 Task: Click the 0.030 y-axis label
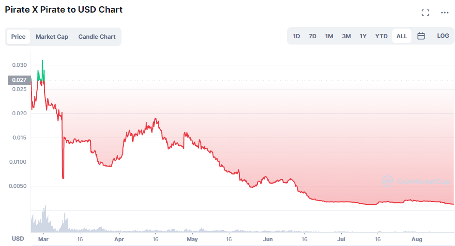coord(19,65)
